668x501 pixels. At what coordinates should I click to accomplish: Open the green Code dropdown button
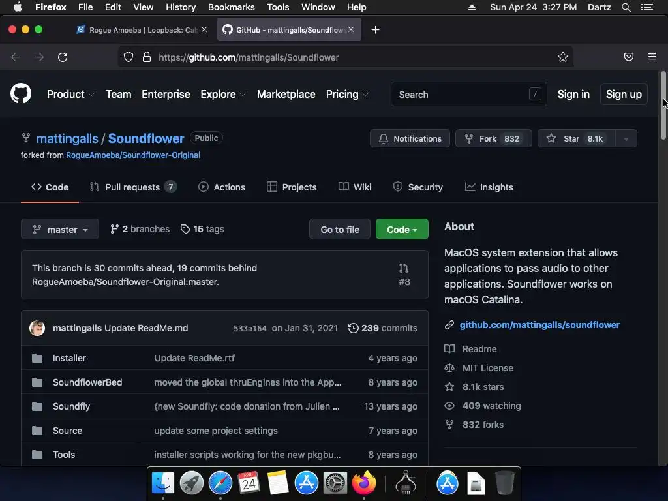tap(402, 229)
